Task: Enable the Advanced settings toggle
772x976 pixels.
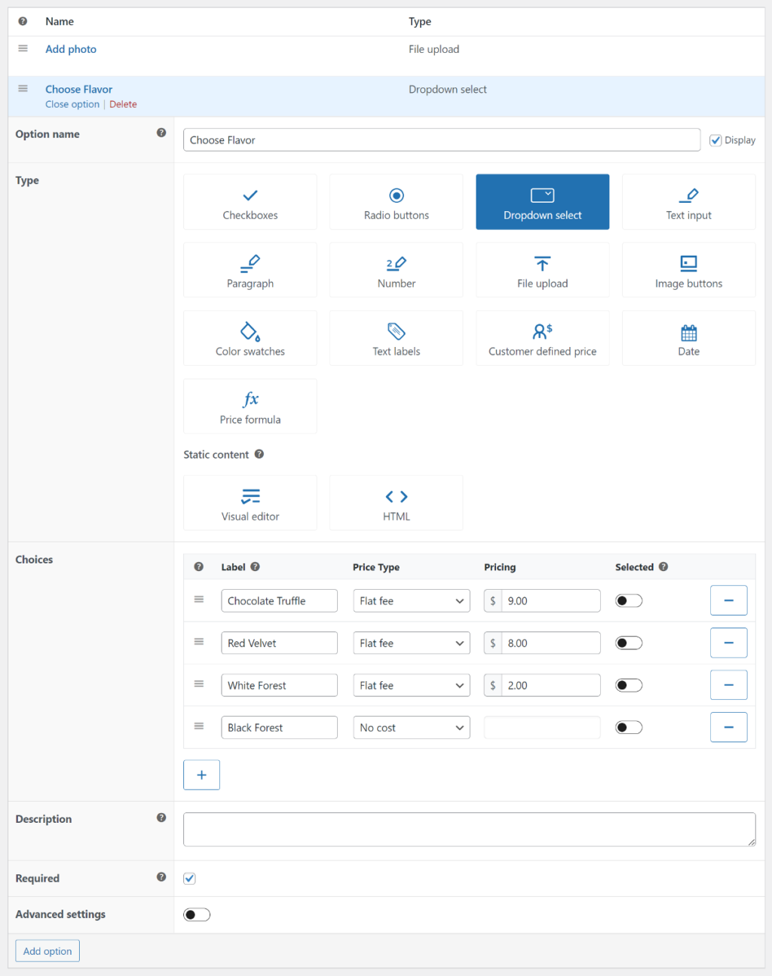Action: pos(197,915)
